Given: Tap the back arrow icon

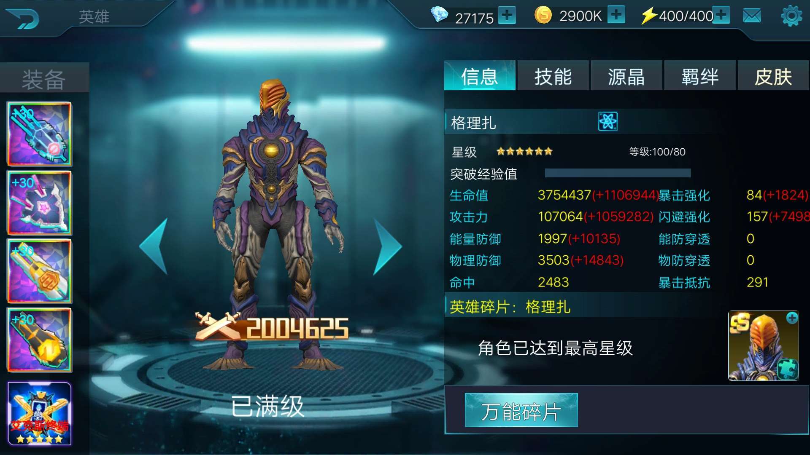Looking at the screenshot, I should (23, 19).
